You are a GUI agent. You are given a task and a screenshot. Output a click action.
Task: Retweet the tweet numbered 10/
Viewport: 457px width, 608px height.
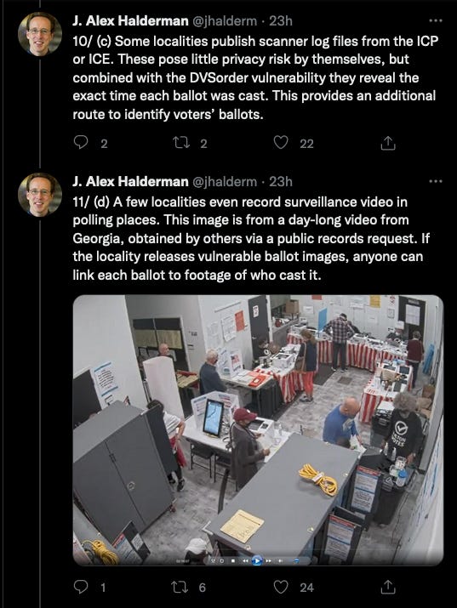(180, 144)
